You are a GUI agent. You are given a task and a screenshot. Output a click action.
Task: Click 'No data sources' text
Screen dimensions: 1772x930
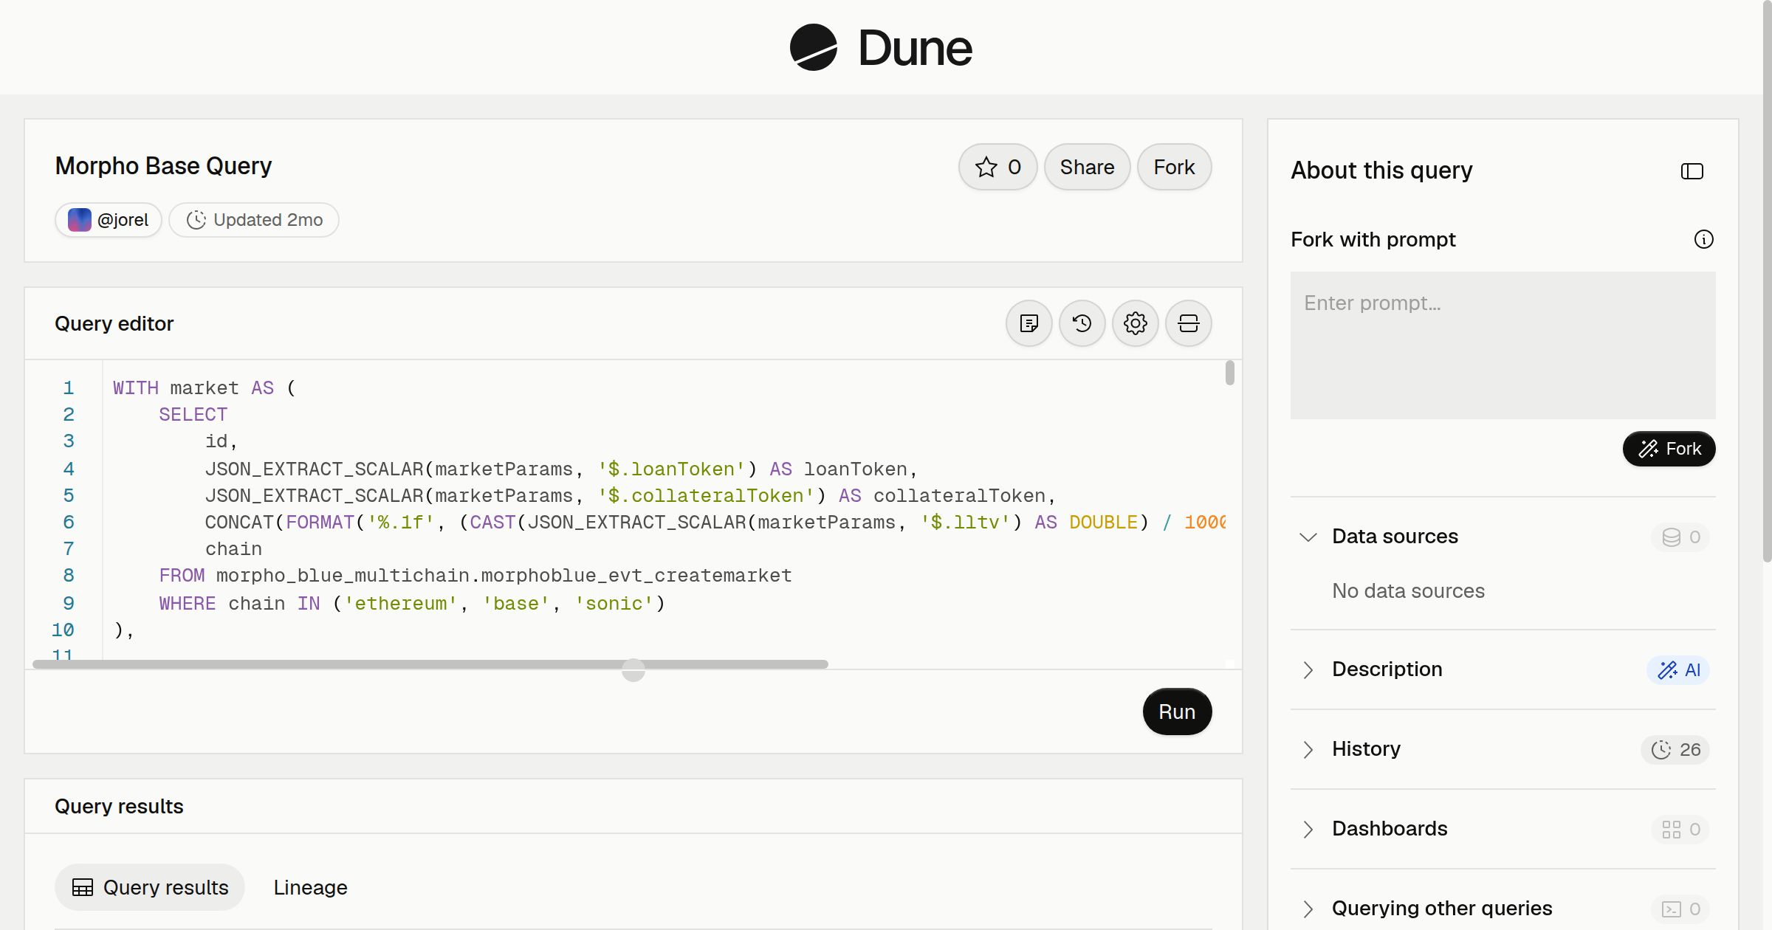tap(1408, 591)
